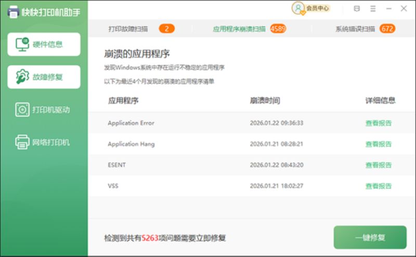416x257 pixels.
Task: View report for VSS crash
Action: coord(379,186)
